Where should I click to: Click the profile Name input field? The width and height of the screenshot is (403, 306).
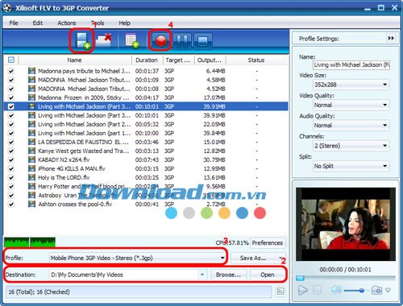tap(351, 64)
